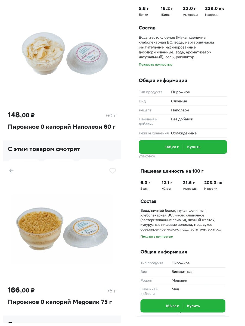Buy Napoleon cake for 148,00 ₽
Screen dimensions: 245x326
coord(183,147)
